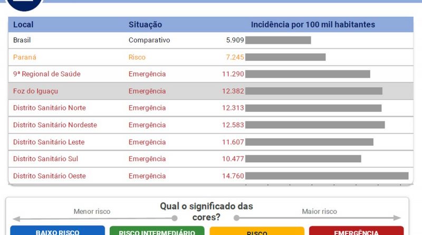Click the gray bar for Distrito Sanitário Oeste

(x=327, y=176)
